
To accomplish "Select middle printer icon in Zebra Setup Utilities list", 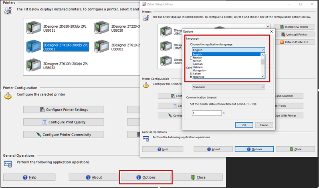I will [x=166, y=46].
